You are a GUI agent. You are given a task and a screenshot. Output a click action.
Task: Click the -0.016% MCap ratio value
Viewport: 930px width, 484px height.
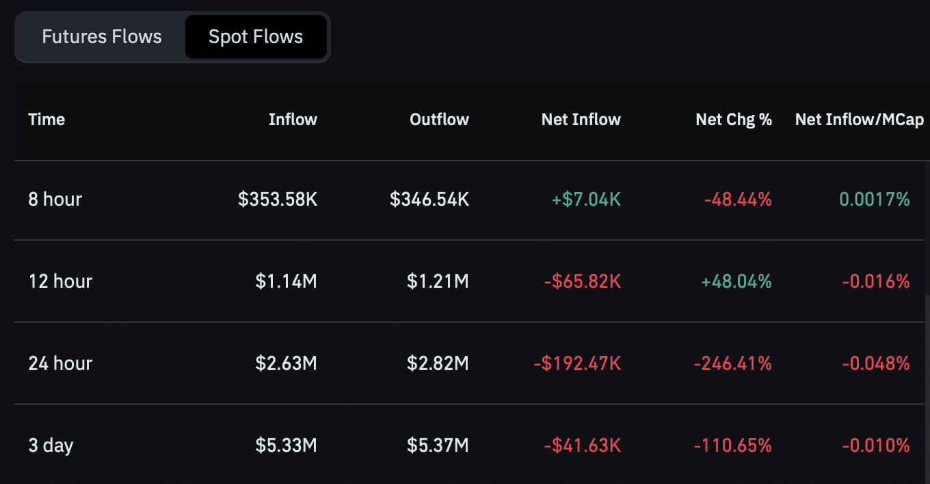pyautogui.click(x=876, y=282)
